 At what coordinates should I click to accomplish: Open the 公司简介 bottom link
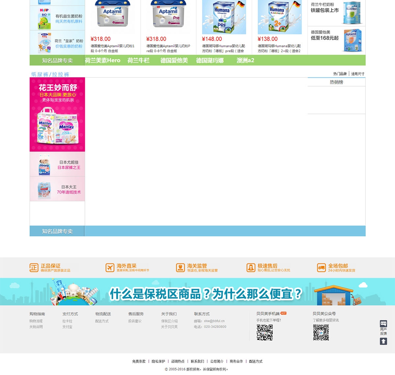tap(217, 361)
